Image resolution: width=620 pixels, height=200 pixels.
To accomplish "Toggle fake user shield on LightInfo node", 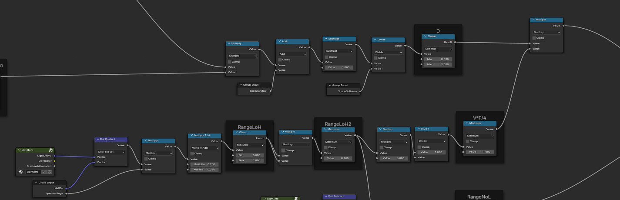I will click(x=50, y=172).
